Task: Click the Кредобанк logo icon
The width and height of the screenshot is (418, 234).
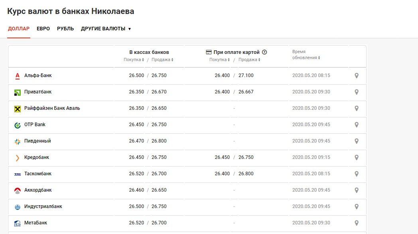Action: click(17, 158)
